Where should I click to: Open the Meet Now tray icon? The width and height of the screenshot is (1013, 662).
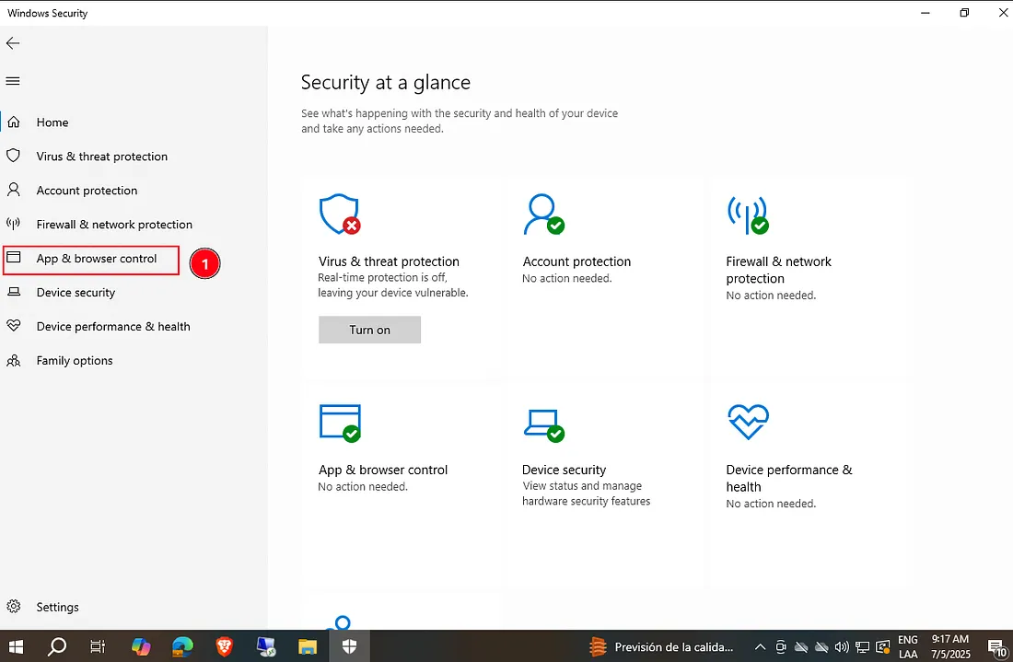pyautogui.click(x=780, y=646)
